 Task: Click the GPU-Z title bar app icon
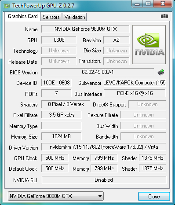pyautogui.click(x=7, y=6)
